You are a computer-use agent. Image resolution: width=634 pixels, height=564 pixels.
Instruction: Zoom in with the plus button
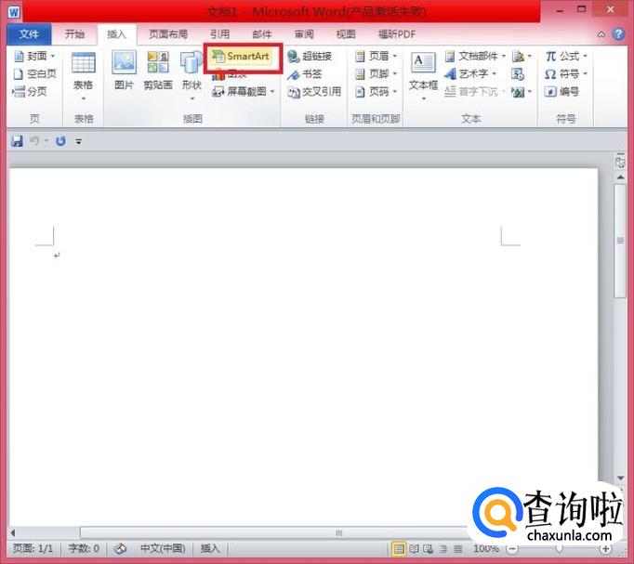click(605, 548)
